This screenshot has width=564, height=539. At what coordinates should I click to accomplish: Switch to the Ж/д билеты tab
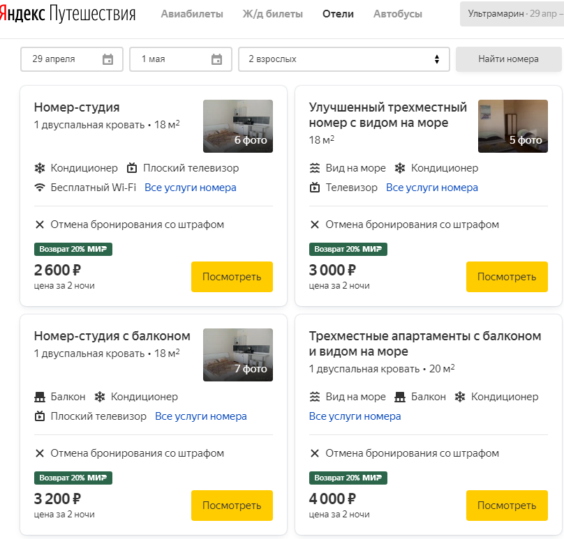(272, 14)
